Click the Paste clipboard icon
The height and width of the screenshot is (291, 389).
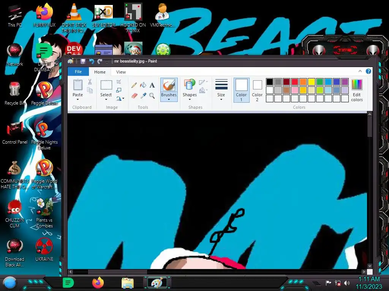[x=77, y=84]
